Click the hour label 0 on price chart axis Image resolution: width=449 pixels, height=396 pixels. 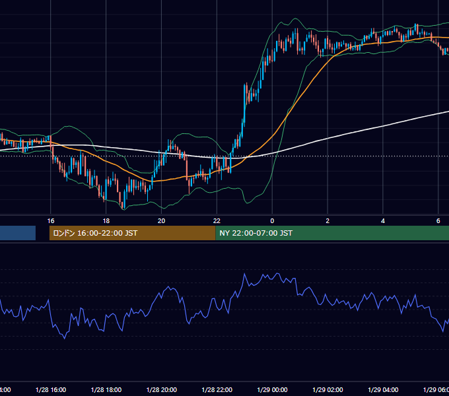coord(272,221)
